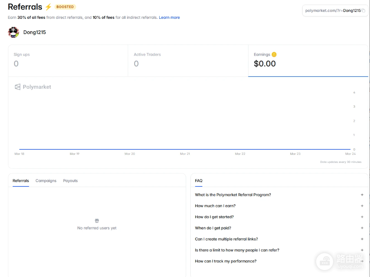The height and width of the screenshot is (277, 370).
Task: Expand 'Can I create multiple referral links?'
Action: pos(279,239)
